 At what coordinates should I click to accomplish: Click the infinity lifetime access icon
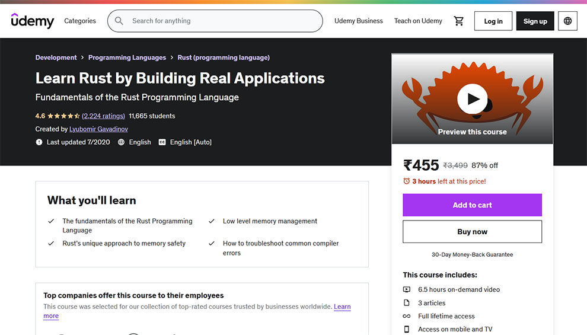(x=407, y=316)
